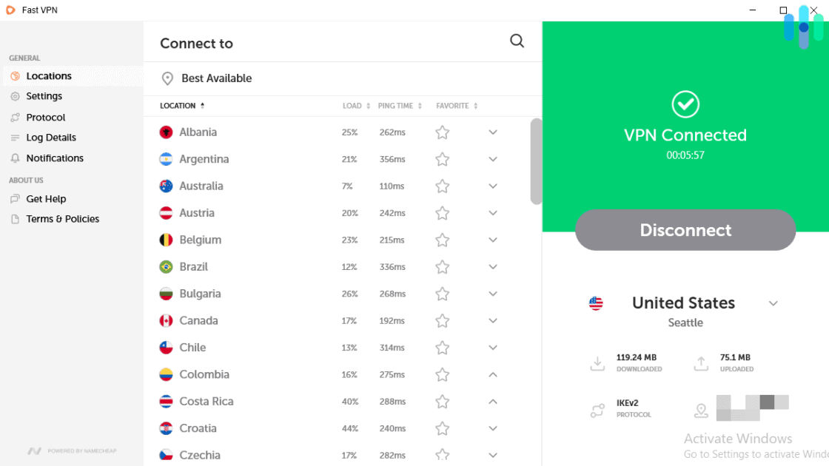Click the Disconnect button
The height and width of the screenshot is (466, 829).
[x=685, y=230]
